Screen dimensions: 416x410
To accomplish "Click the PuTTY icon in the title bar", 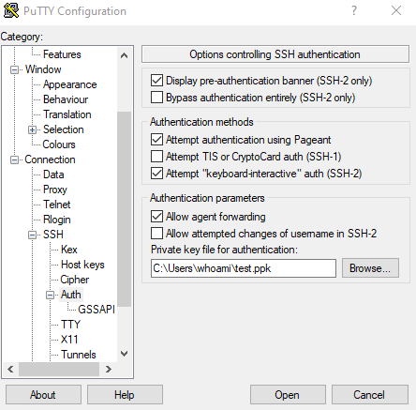I will (11, 10).
